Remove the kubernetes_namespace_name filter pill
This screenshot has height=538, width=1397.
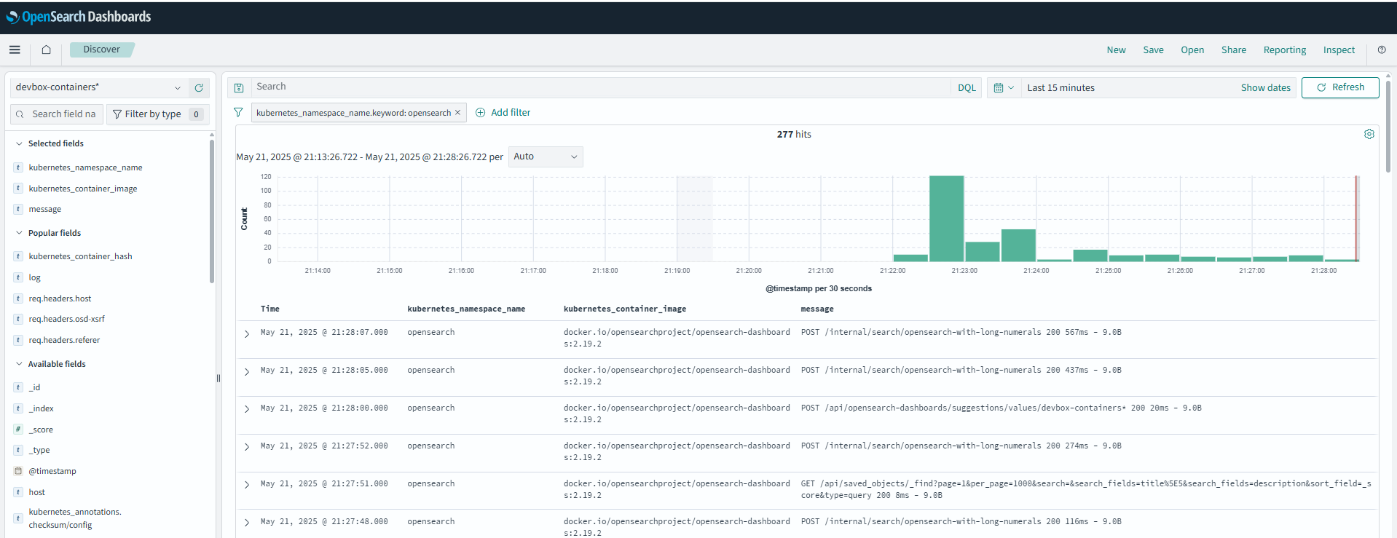coord(457,112)
